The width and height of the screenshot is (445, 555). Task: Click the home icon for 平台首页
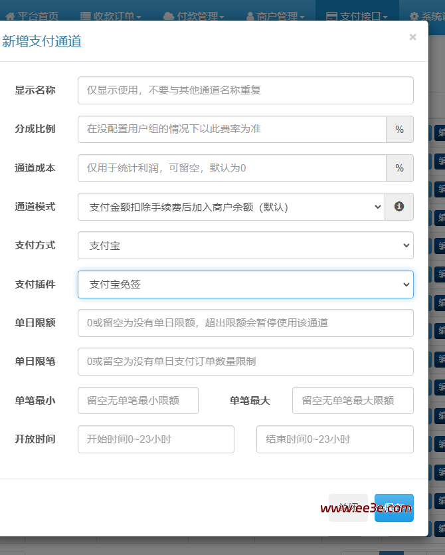10,16
